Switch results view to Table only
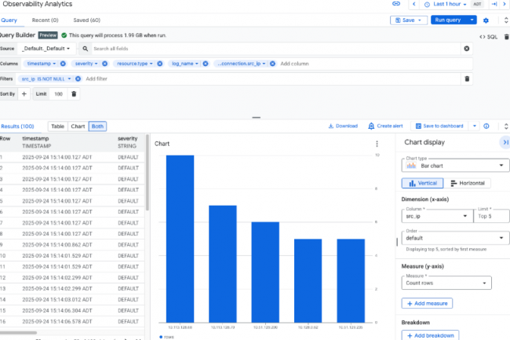Image resolution: width=510 pixels, height=340 pixels. [x=58, y=126]
